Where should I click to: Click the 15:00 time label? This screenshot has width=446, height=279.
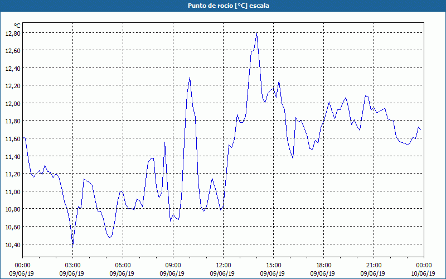[273, 266]
